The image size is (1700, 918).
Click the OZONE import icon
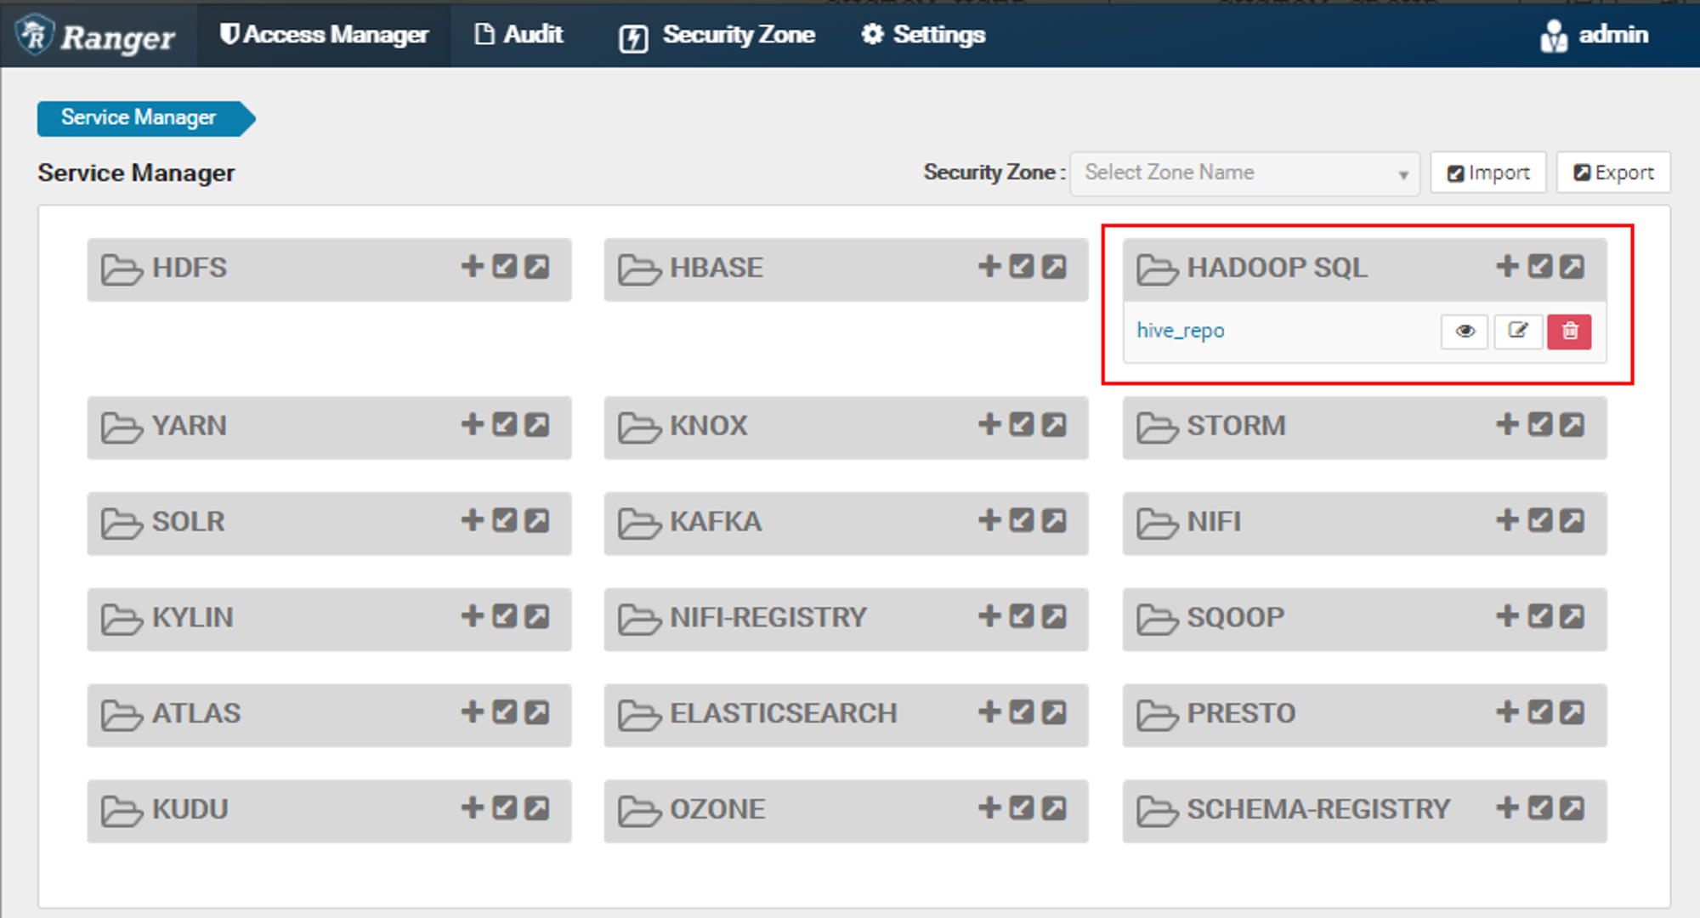[x=1022, y=808]
